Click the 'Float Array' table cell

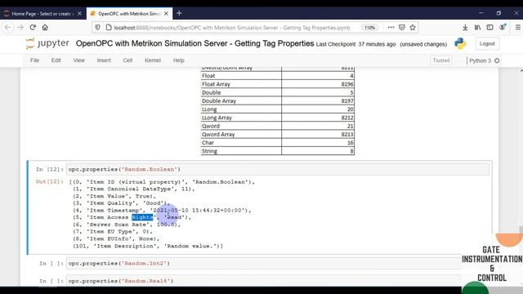[241, 84]
